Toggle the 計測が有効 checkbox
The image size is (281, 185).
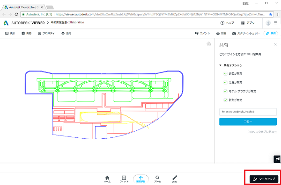pyautogui.click(x=225, y=100)
